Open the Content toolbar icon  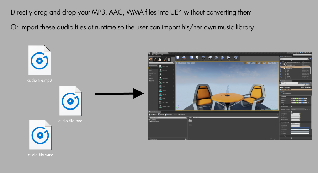pyautogui.click(x=191, y=58)
